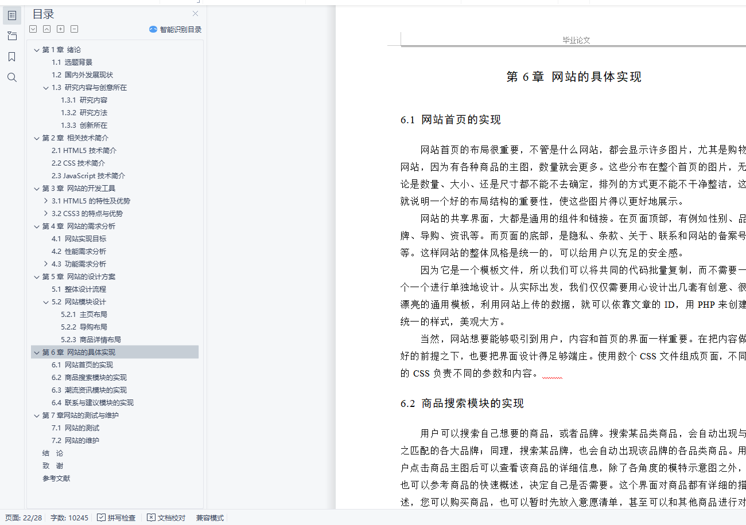Select 1.3.3 创新所在 outline entry

pos(84,126)
